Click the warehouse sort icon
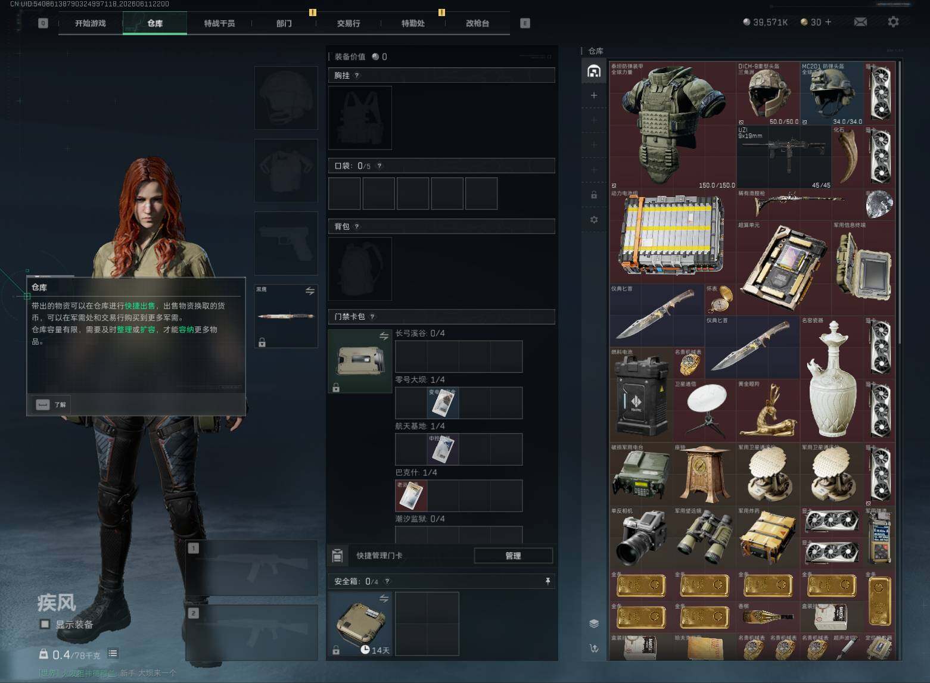930x683 pixels. pos(594,648)
